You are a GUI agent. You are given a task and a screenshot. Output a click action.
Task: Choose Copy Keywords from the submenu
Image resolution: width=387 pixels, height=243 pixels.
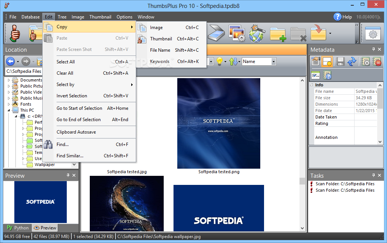[x=171, y=62]
